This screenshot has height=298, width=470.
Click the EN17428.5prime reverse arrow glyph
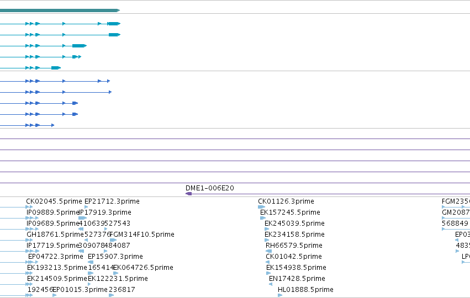[x=271, y=284]
